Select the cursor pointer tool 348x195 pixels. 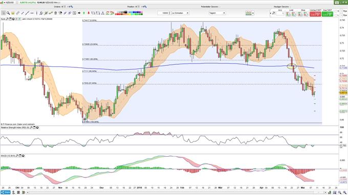pos(4,13)
